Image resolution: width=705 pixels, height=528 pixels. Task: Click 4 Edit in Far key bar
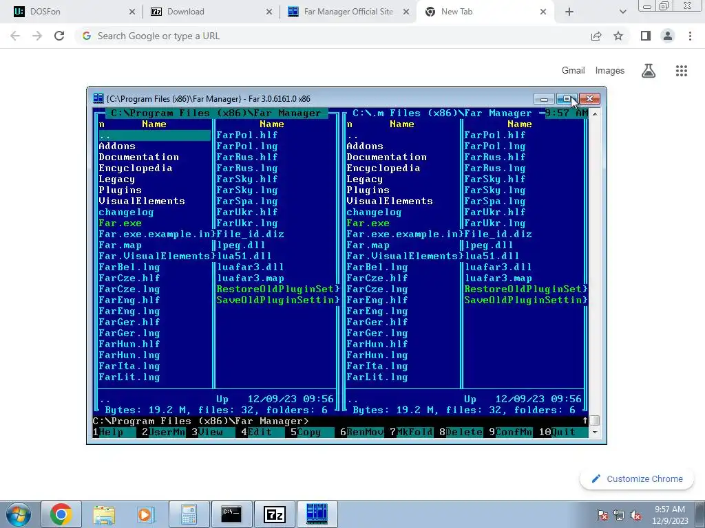pyautogui.click(x=262, y=432)
